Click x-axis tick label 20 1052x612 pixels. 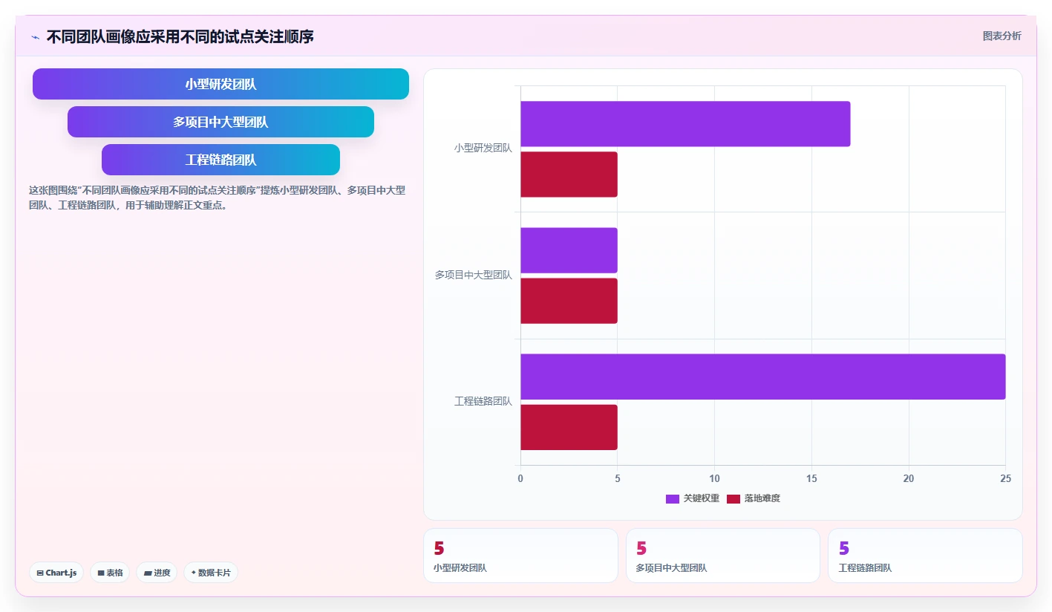[x=909, y=479]
